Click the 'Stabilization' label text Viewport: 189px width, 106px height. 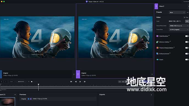[x=163, y=36]
